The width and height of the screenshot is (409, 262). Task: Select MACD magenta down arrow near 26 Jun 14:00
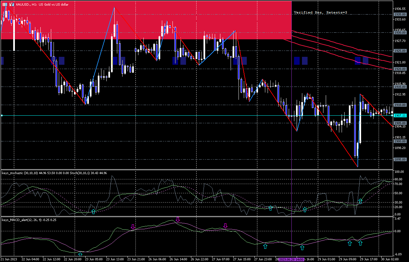pos(178,219)
